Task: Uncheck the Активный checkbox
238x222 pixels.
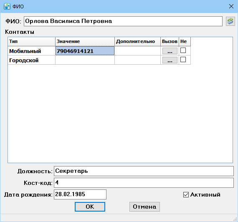Action: point(186,195)
